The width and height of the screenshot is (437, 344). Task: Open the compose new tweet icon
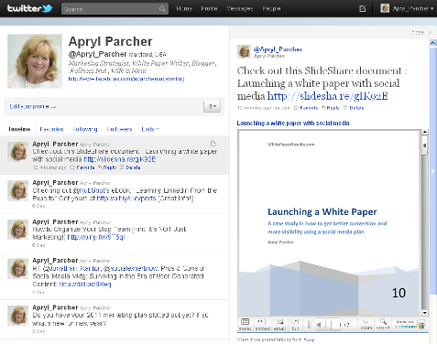(363, 8)
